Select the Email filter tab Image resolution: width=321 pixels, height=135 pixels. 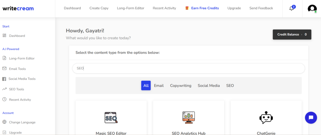click(159, 85)
